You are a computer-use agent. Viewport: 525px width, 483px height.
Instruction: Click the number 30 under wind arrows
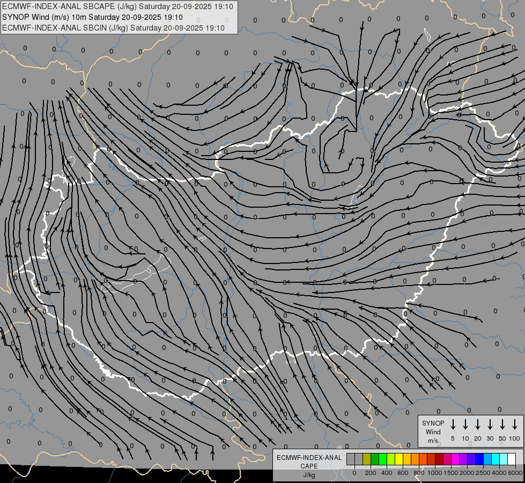(x=490, y=438)
